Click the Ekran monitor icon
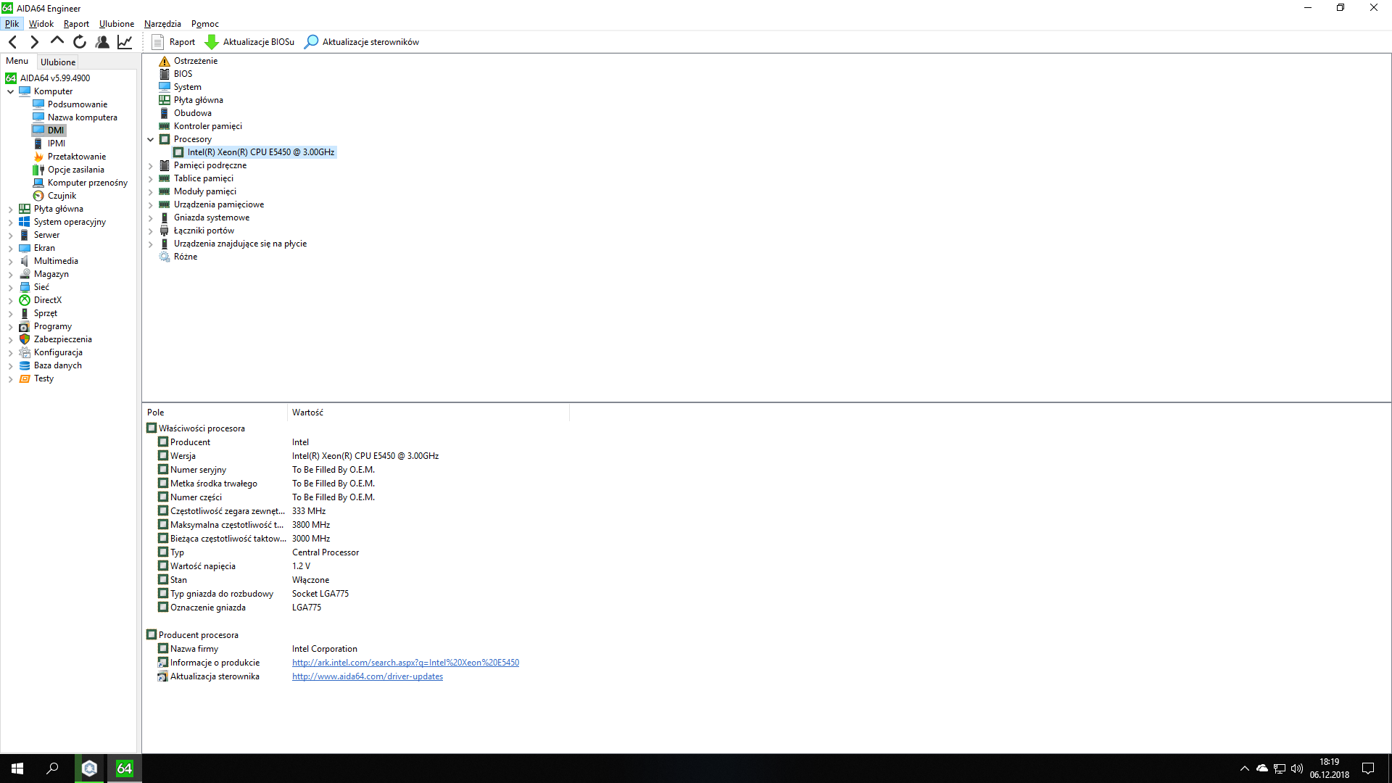 click(25, 248)
